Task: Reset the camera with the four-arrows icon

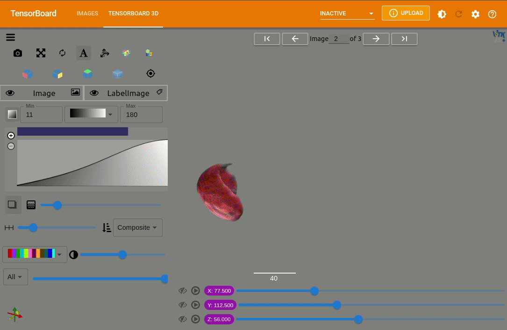Action: click(x=41, y=53)
